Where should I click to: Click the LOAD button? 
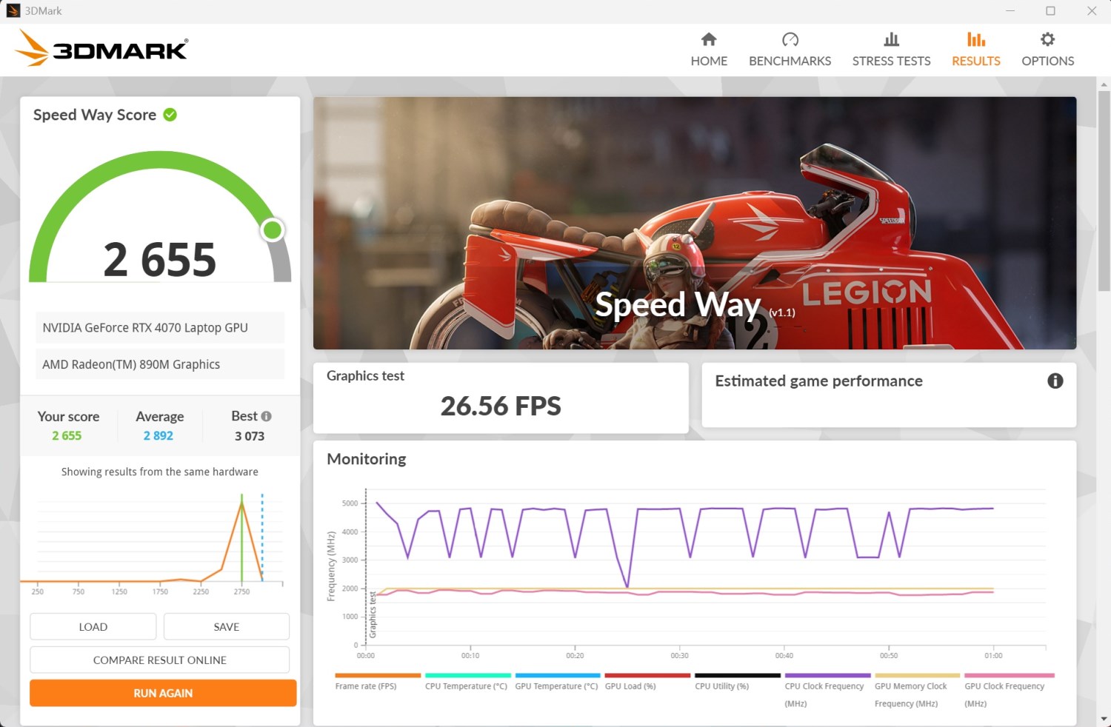(x=93, y=626)
